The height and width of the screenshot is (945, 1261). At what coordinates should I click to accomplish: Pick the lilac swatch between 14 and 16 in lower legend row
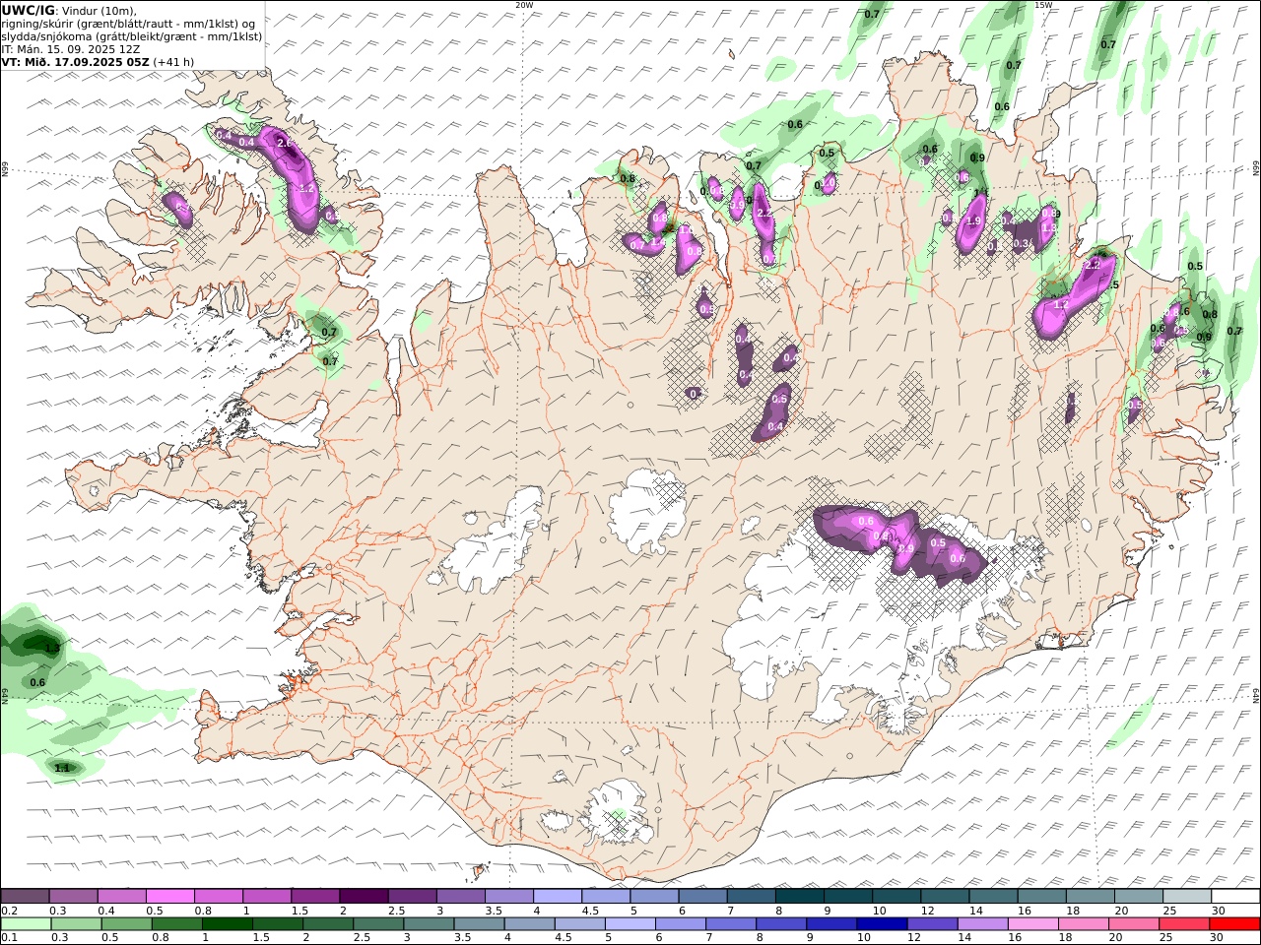click(981, 924)
